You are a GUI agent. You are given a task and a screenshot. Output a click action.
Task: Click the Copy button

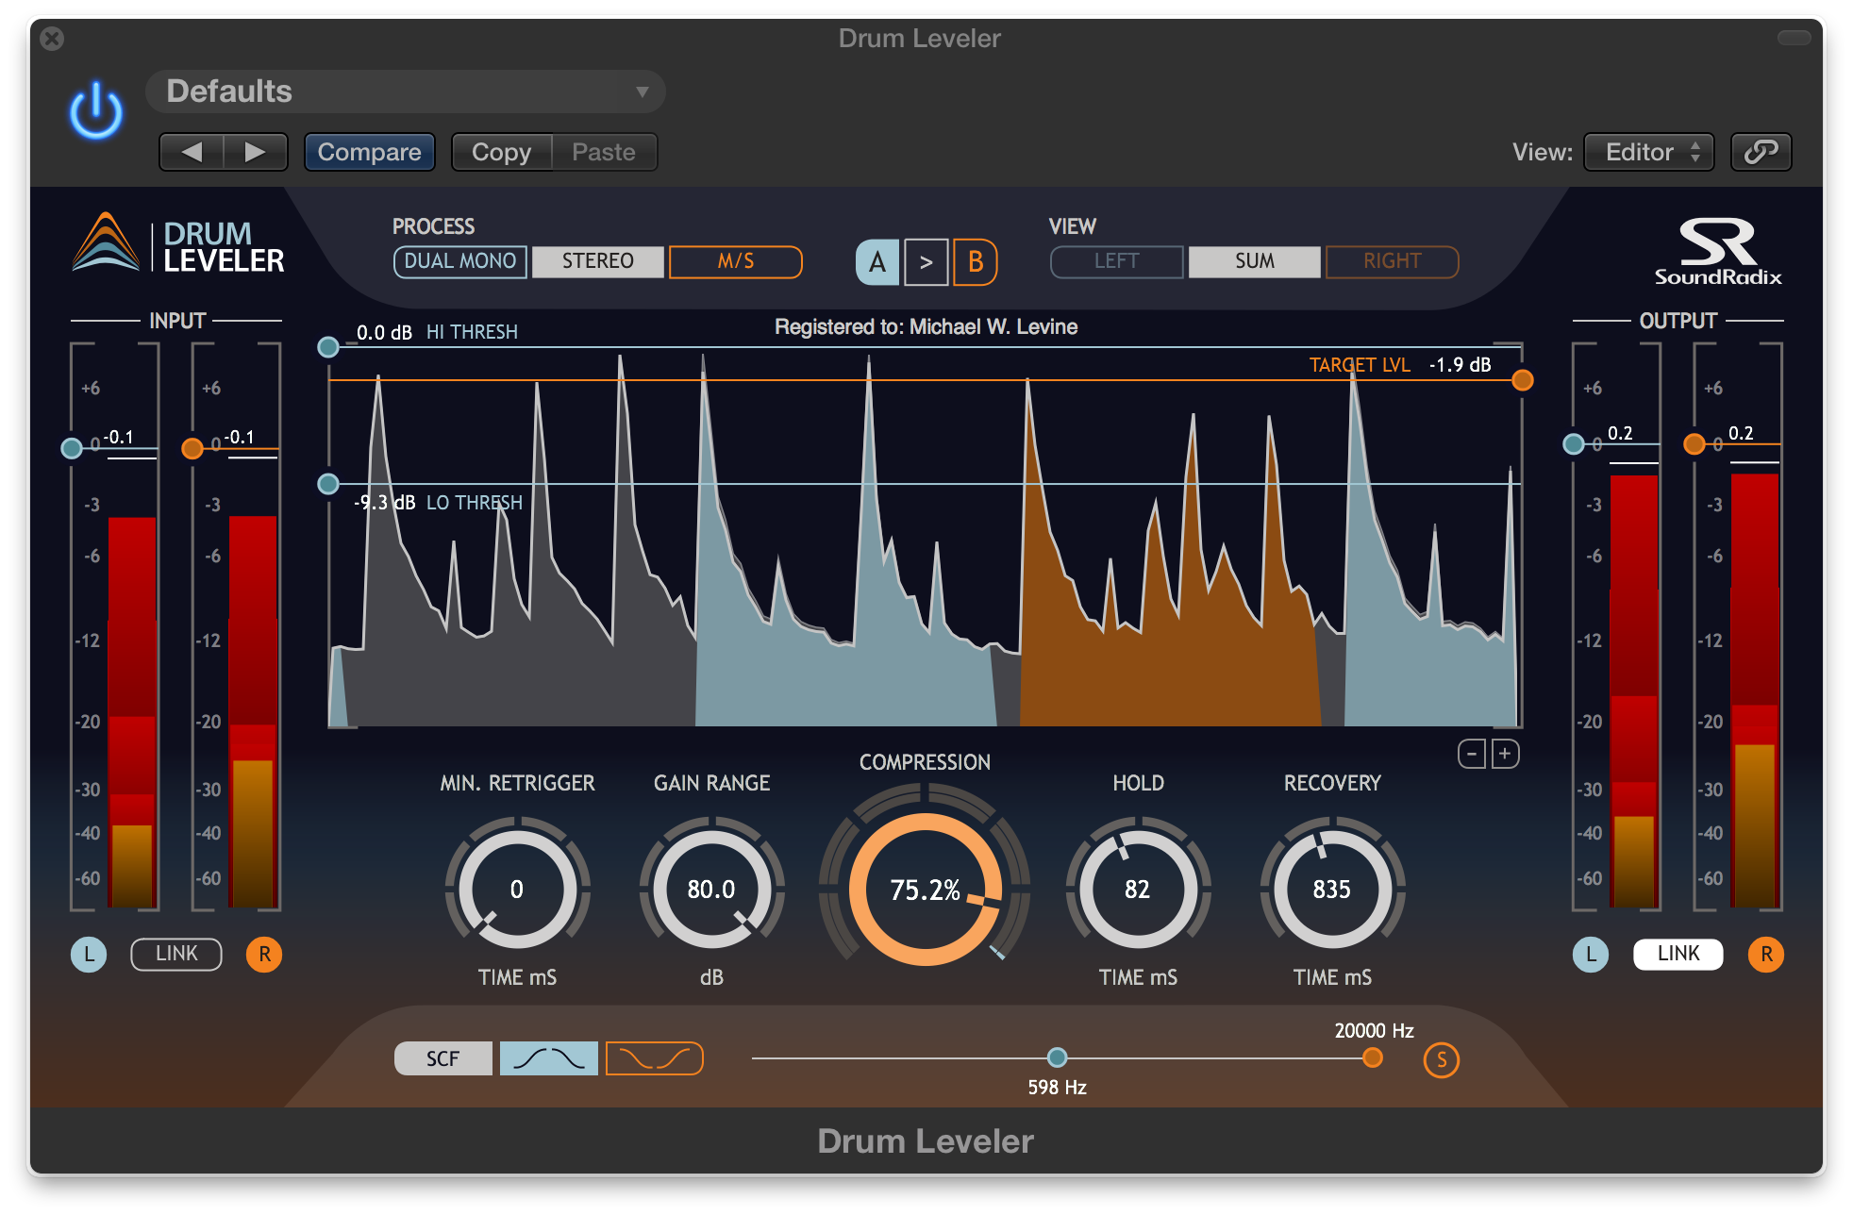[501, 152]
